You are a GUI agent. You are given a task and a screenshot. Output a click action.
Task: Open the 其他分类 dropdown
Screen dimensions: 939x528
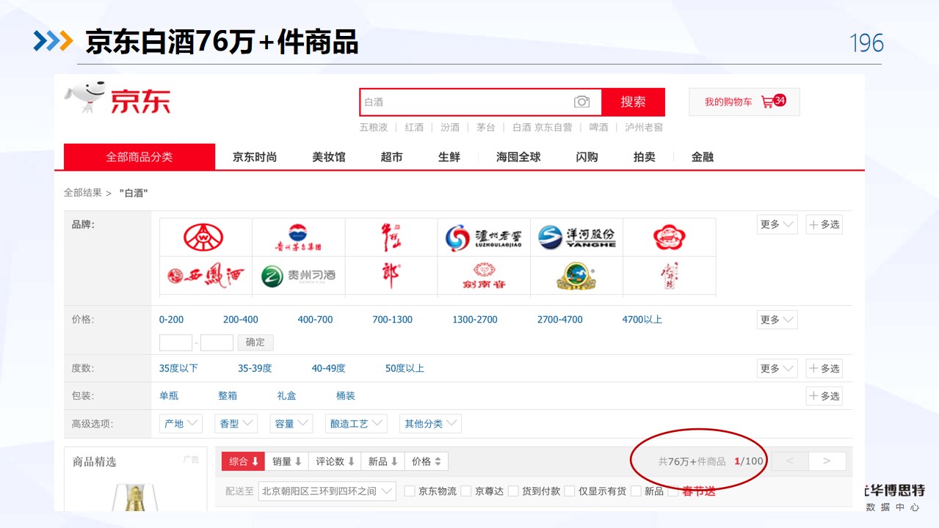431,424
